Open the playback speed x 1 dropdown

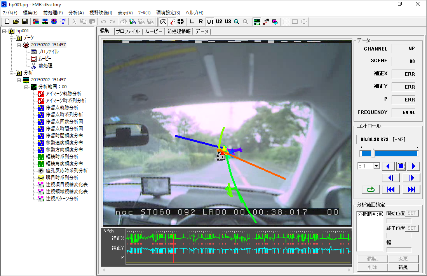pos(376,166)
